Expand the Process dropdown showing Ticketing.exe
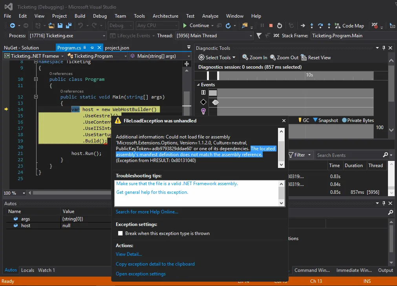 104,36
